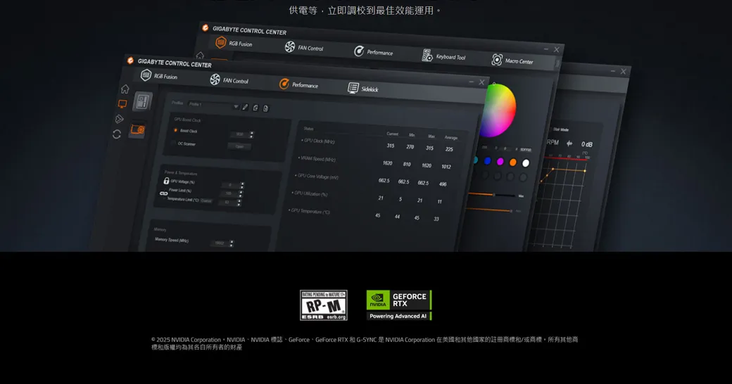Click the pencil edit profile icon
Image resolution: width=732 pixels, height=384 pixels.
coord(245,107)
